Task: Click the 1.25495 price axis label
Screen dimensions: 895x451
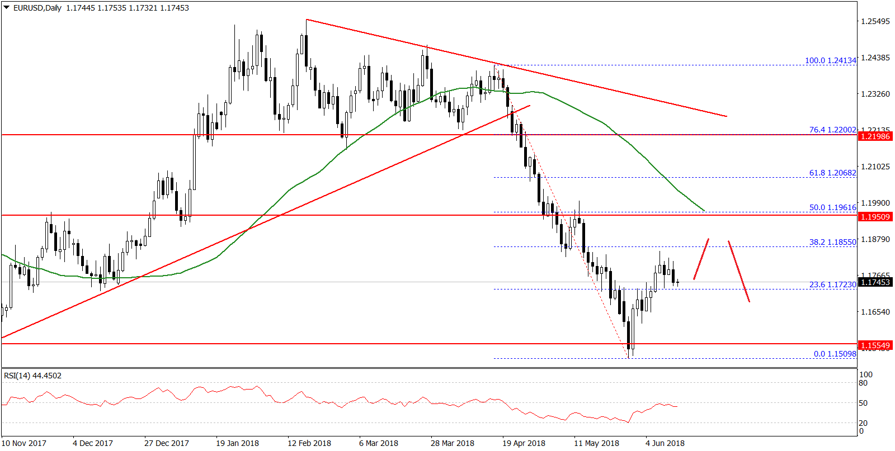Action: pos(875,21)
